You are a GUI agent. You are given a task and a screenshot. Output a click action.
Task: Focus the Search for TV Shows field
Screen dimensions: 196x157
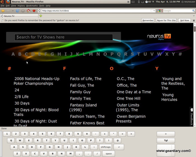pyautogui.click(x=64, y=37)
